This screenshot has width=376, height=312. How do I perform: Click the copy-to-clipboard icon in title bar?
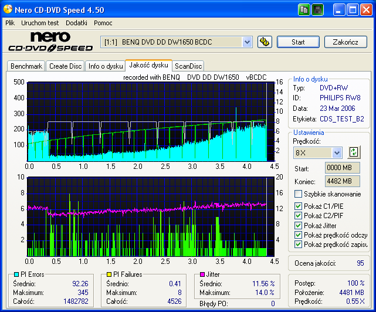[x=304, y=10]
